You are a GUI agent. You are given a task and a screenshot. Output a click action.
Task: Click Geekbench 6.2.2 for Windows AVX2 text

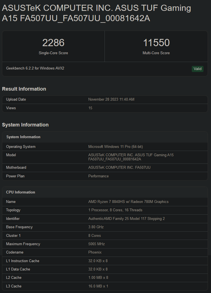pos(35,68)
